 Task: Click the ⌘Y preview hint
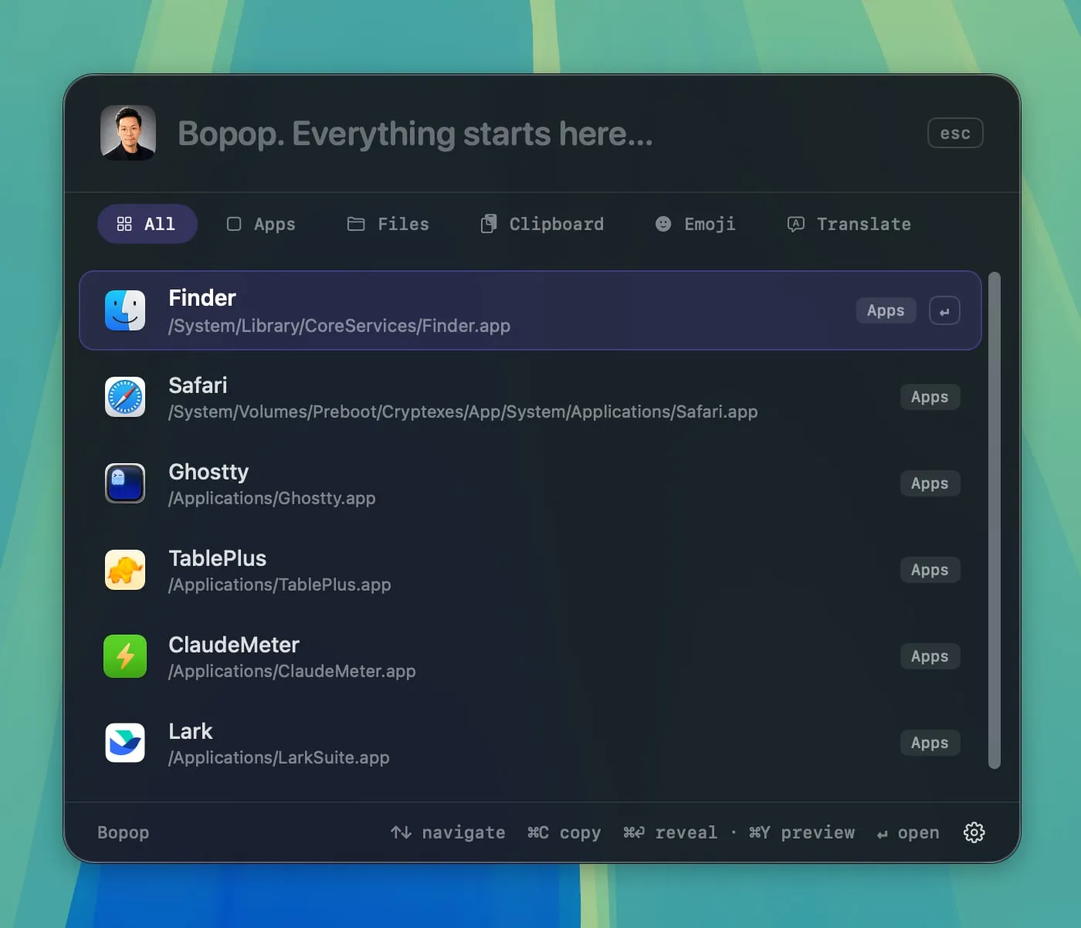tap(801, 832)
